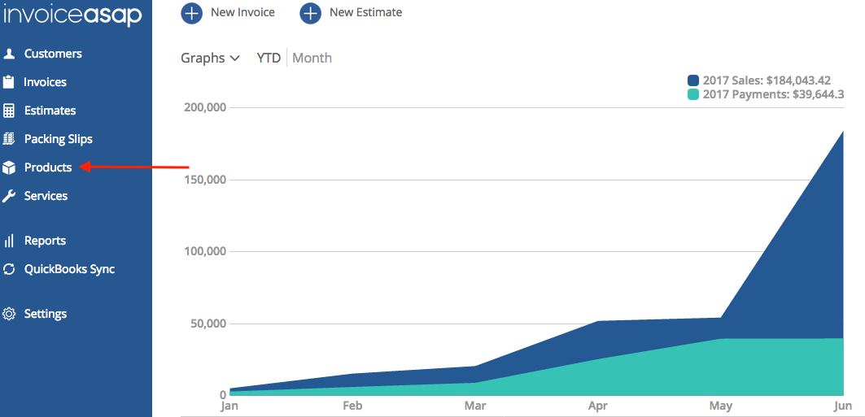Image resolution: width=865 pixels, height=417 pixels.
Task: Click the Services wrench icon
Action: click(9, 196)
